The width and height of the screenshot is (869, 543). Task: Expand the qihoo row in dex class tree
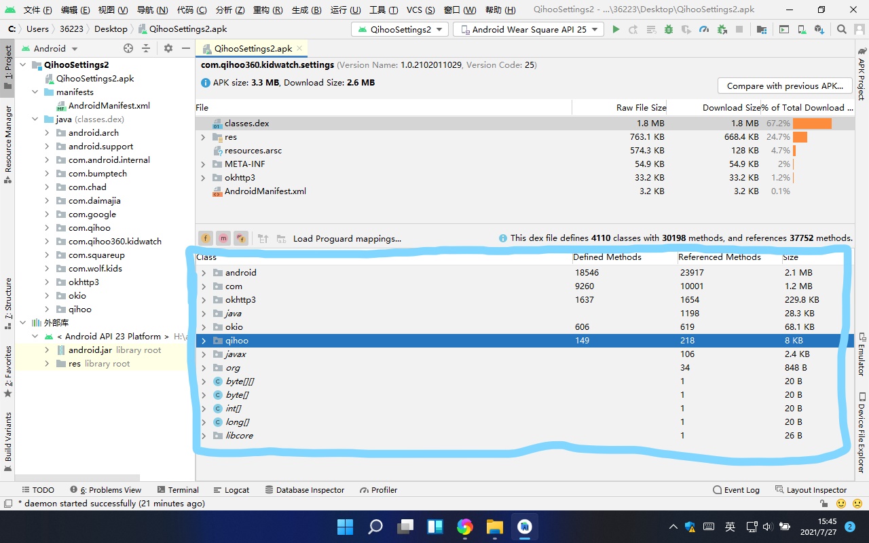click(204, 340)
